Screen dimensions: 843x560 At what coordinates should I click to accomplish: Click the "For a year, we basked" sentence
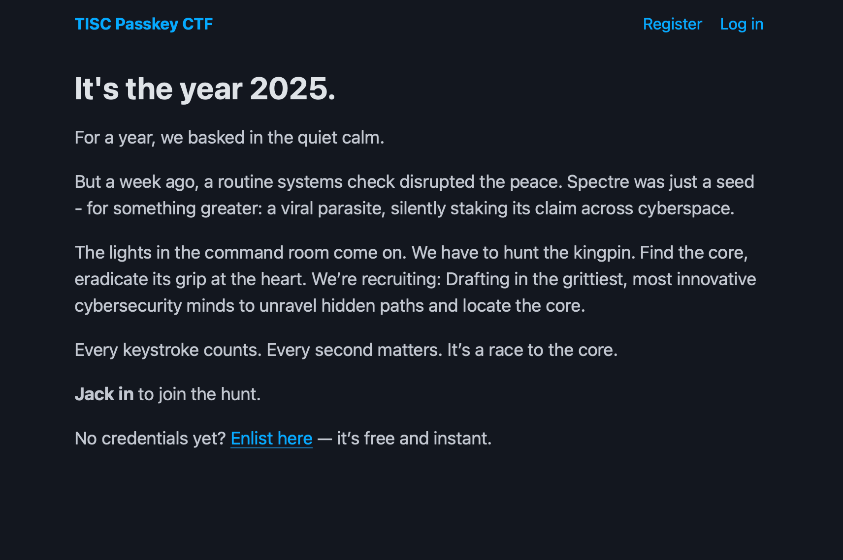click(229, 138)
